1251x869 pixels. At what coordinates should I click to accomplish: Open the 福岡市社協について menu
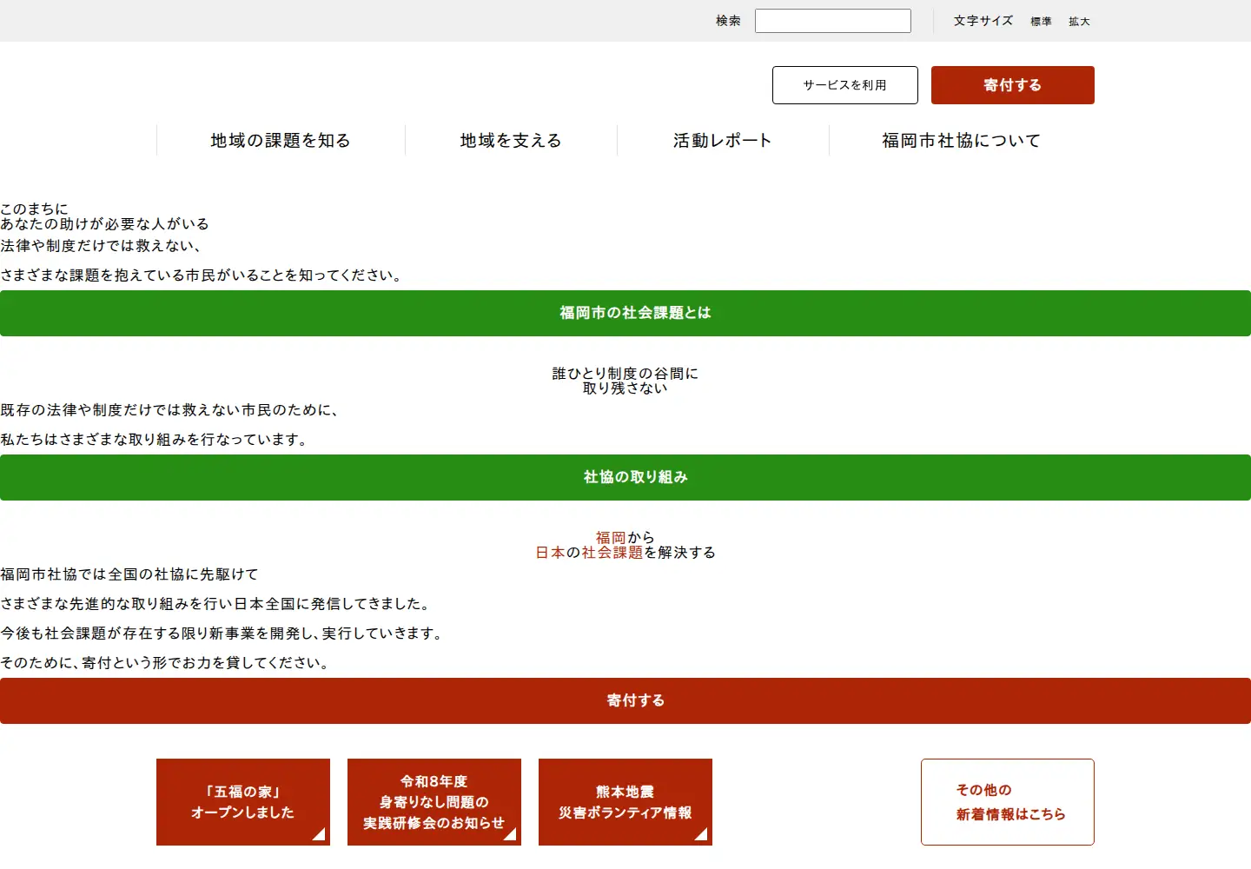pos(962,141)
